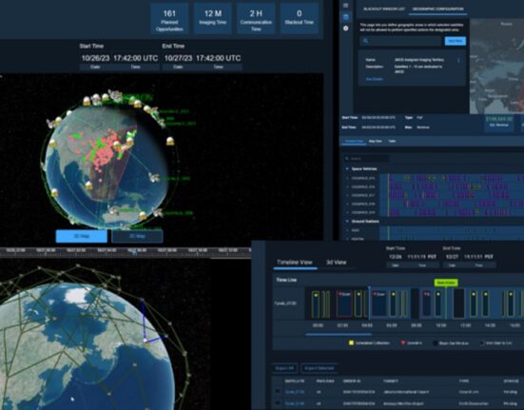Viewport: 524px width, 410px height.
Task: Tick checkbox of second order table row
Action: (x=278, y=403)
